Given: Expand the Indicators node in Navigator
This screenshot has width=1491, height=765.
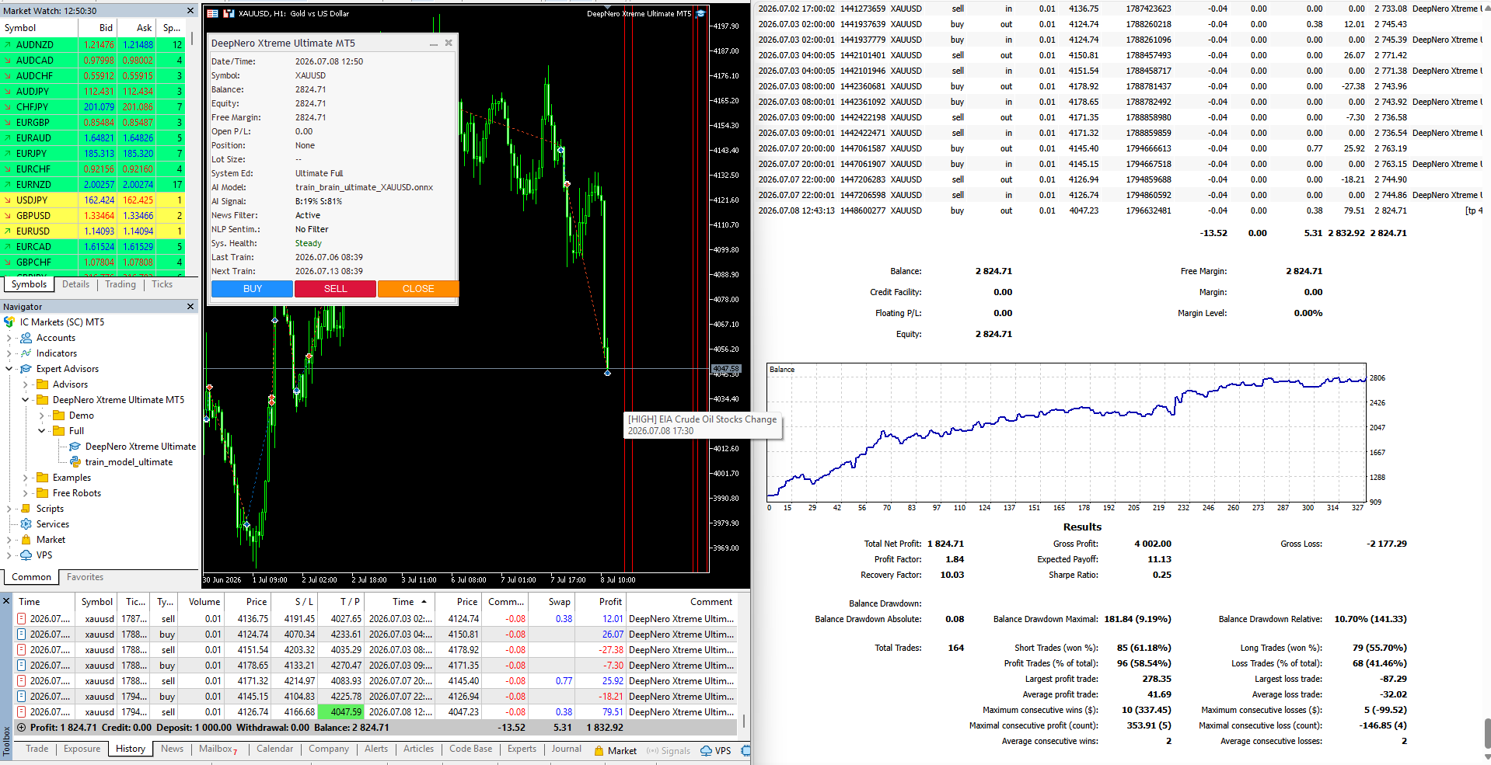Looking at the screenshot, I should pos(9,353).
